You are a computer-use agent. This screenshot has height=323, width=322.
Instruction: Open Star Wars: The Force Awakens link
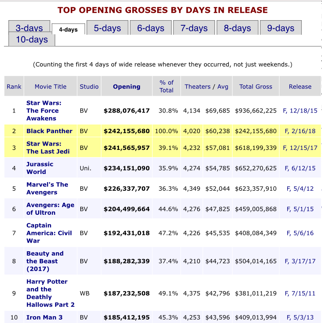[44, 111]
